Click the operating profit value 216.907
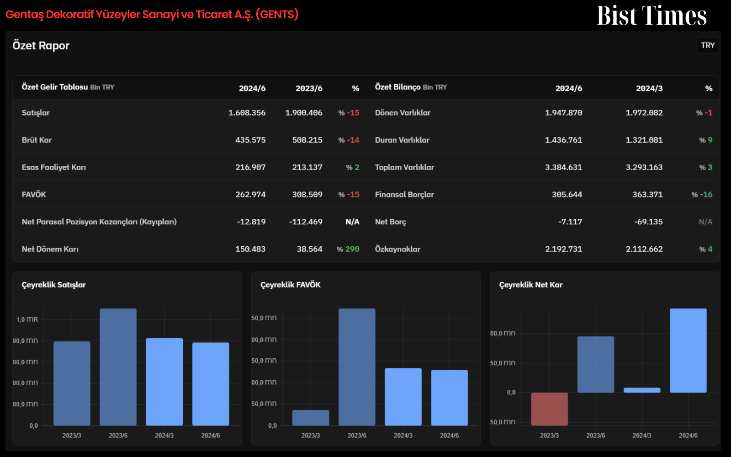This screenshot has height=457, width=731. 250,167
